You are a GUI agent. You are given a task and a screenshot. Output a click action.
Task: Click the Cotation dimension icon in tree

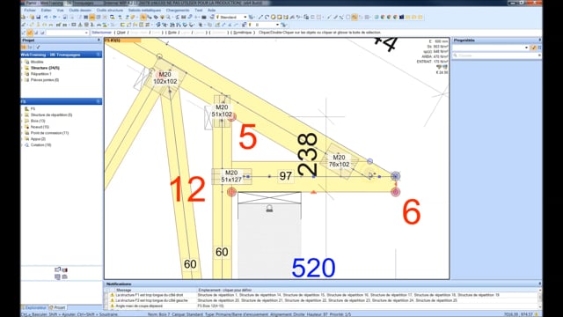pos(27,144)
